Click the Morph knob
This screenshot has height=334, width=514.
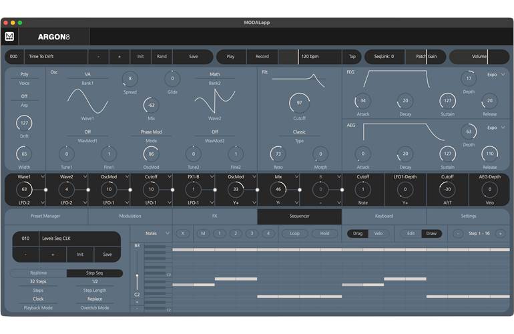(x=320, y=154)
